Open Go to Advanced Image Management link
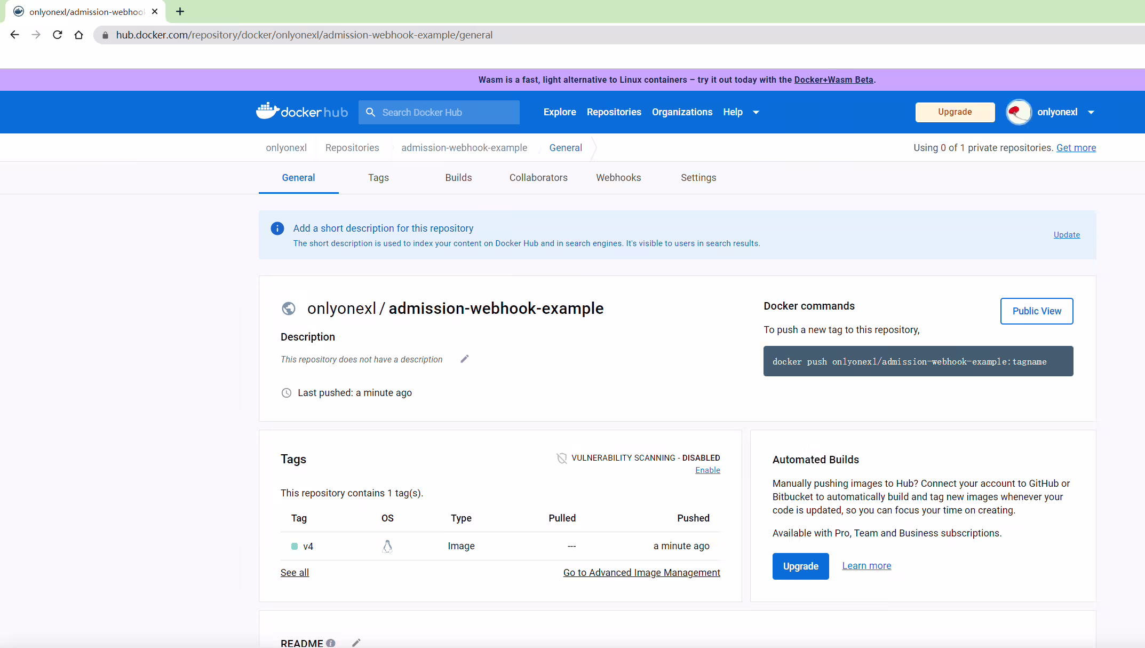The height and width of the screenshot is (648, 1145). [641, 573]
